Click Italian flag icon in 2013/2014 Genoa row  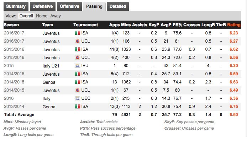[x=78, y=107]
